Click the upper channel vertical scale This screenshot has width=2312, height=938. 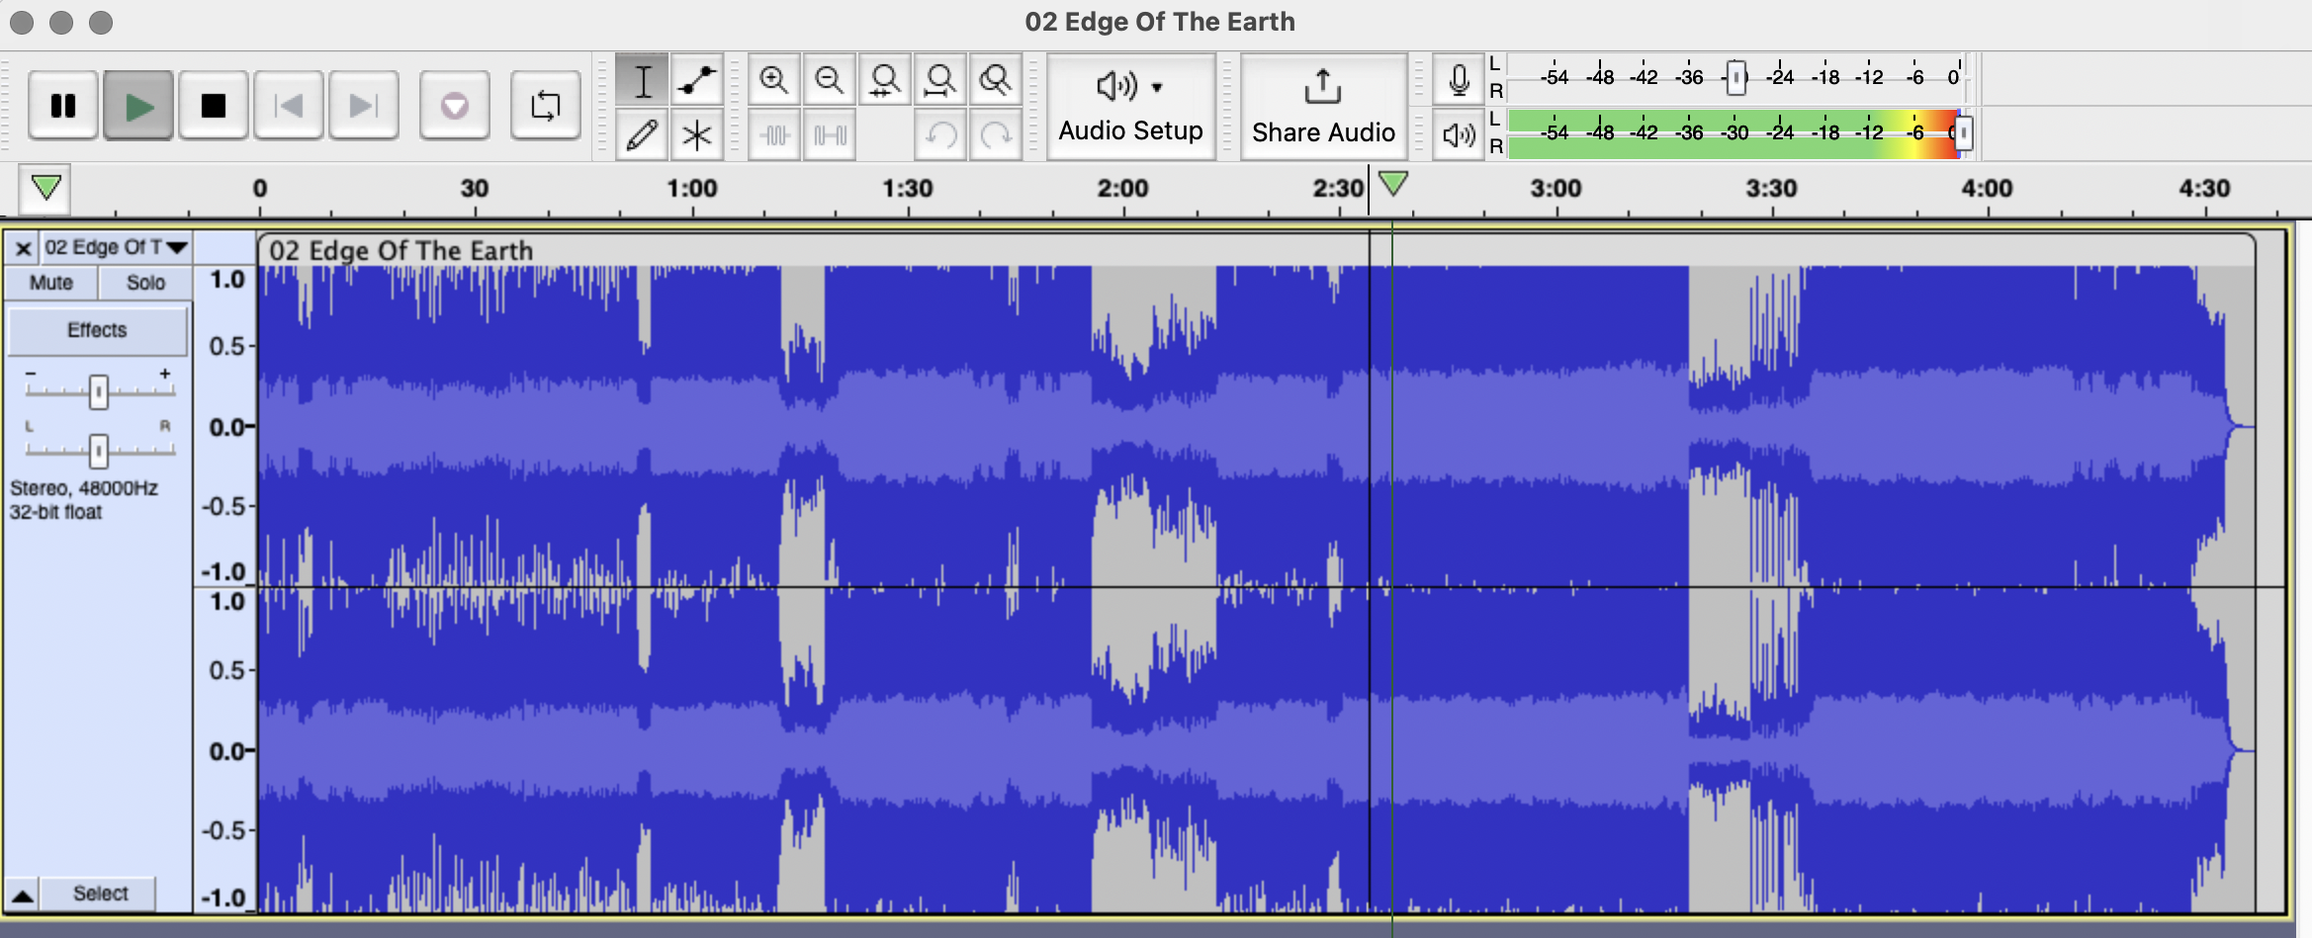click(x=225, y=426)
